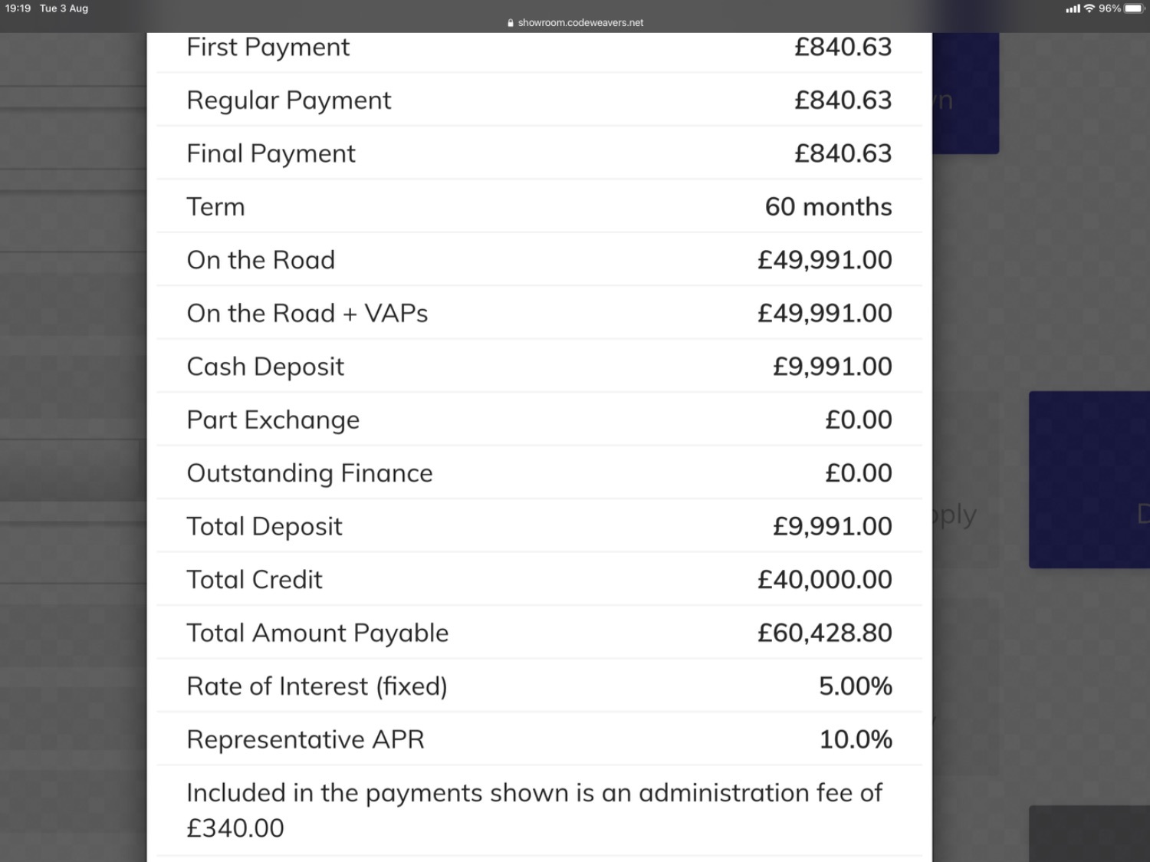Select the Cash Deposit £9,991.00 value

click(x=832, y=367)
